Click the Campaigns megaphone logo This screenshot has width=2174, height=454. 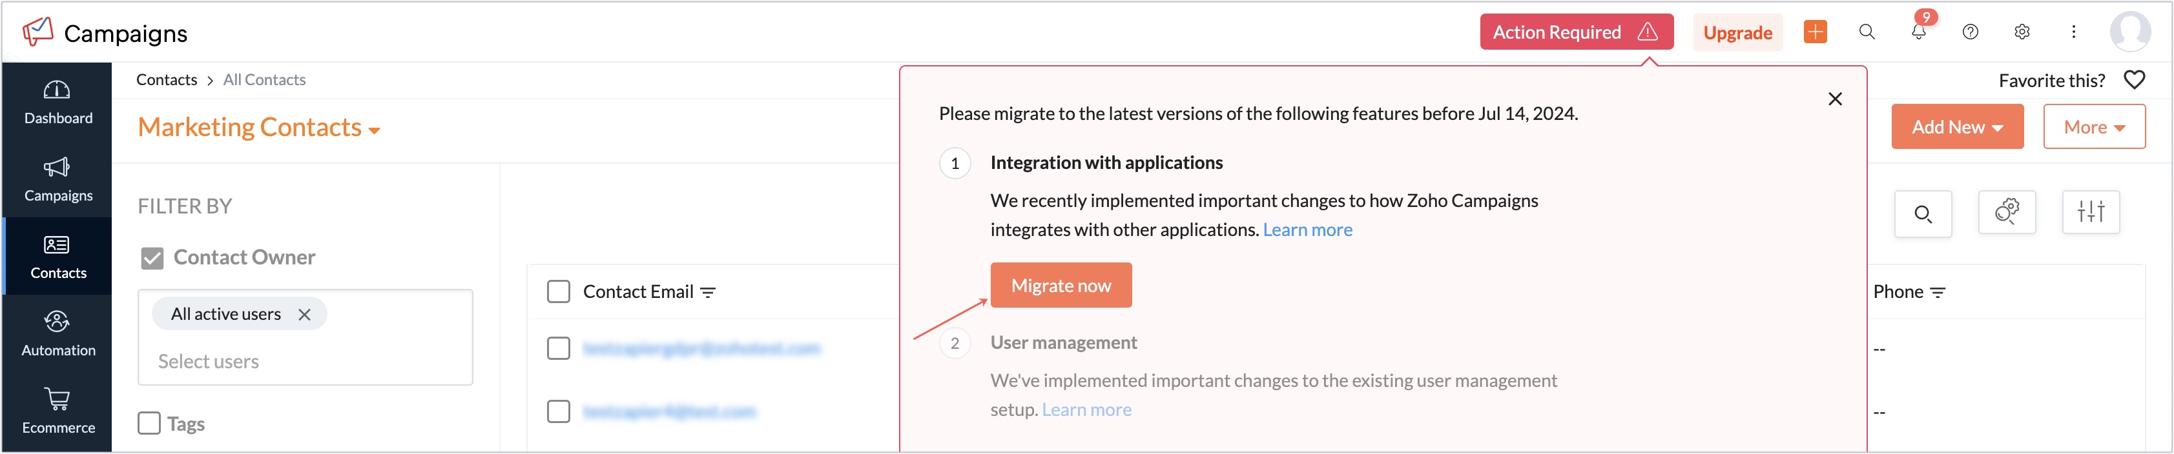[x=38, y=32]
